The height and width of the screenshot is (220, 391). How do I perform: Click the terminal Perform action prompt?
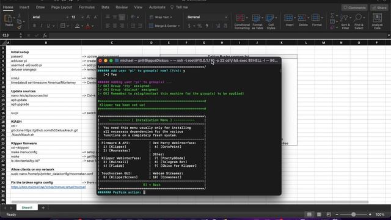click(121, 193)
